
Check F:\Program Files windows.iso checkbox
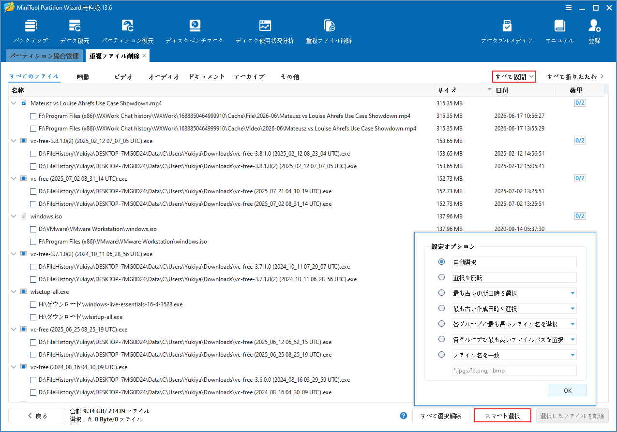click(33, 242)
